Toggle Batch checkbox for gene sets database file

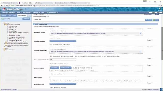coord(147,47)
